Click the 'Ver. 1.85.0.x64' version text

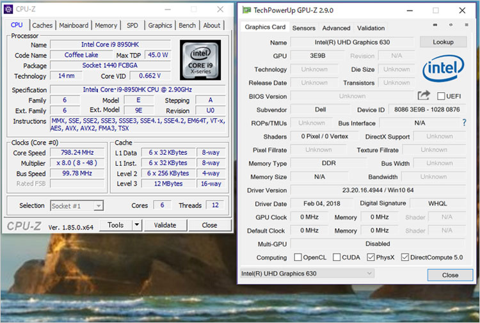(70, 227)
